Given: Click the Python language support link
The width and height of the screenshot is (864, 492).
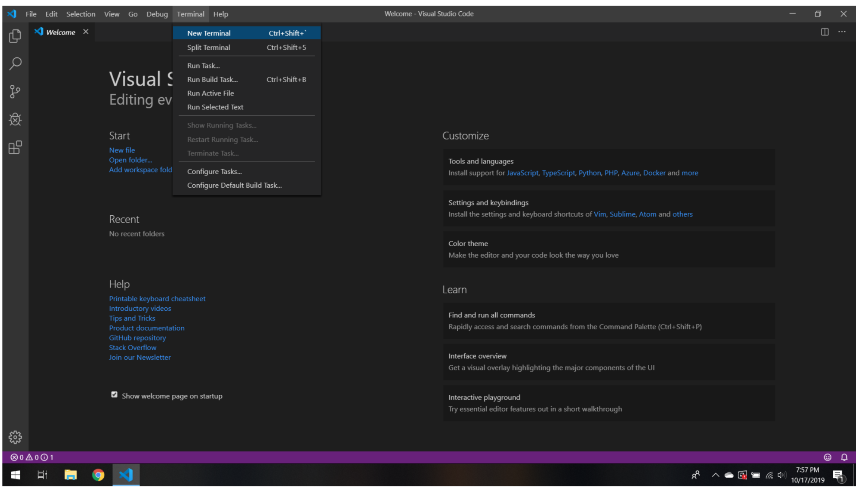Looking at the screenshot, I should [590, 173].
